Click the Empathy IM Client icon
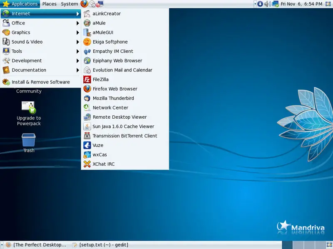333x249 pixels. (x=87, y=51)
